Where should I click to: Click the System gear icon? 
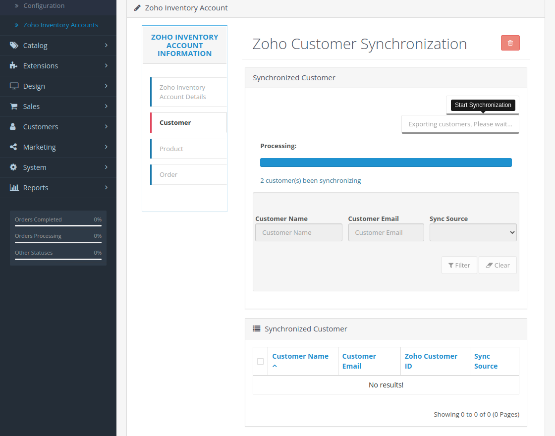[x=14, y=167]
